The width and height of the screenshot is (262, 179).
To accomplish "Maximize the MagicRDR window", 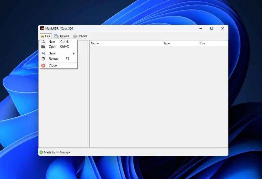I will tap(212, 28).
